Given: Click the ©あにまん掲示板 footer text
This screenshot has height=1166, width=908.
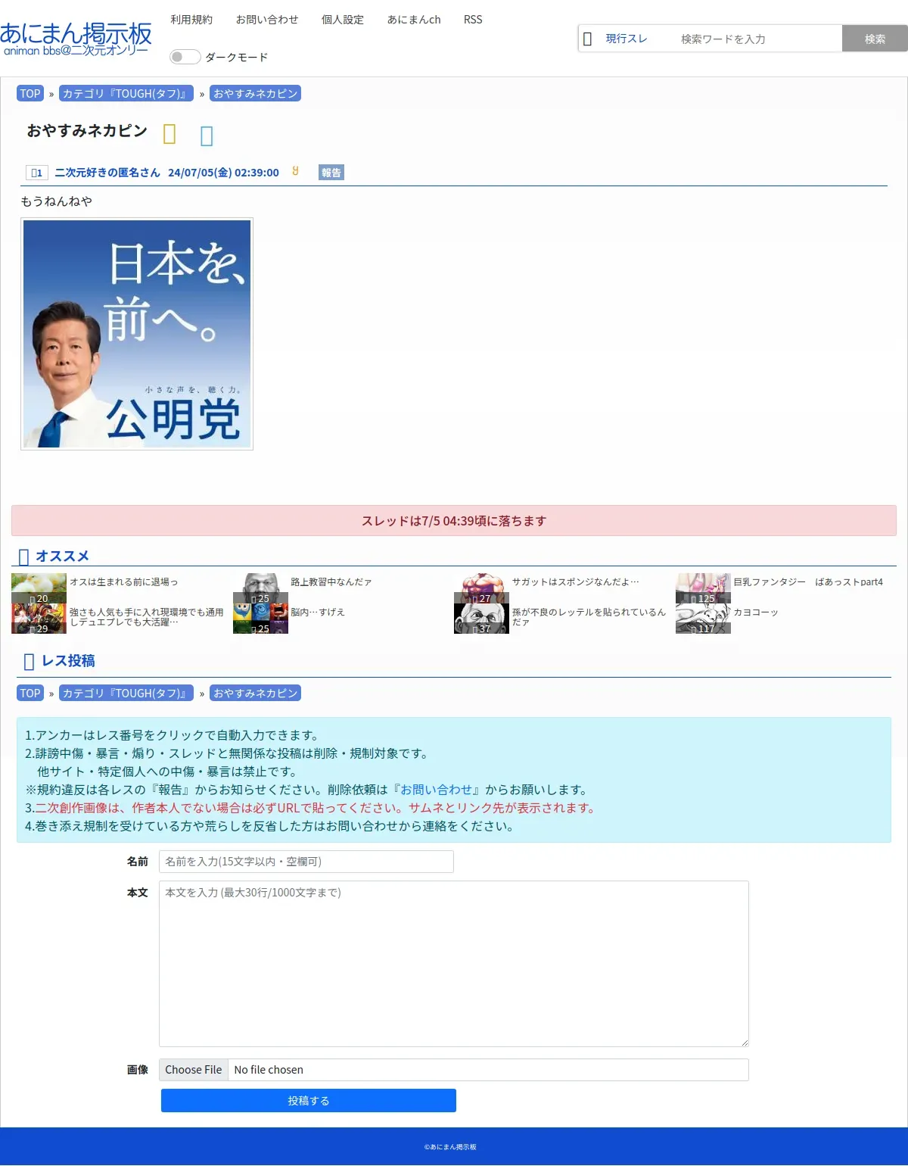Looking at the screenshot, I should pos(450,1147).
